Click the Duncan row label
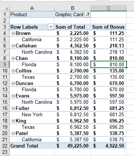Image resolution: width=134 pixels, height=156 pixels. (24, 84)
